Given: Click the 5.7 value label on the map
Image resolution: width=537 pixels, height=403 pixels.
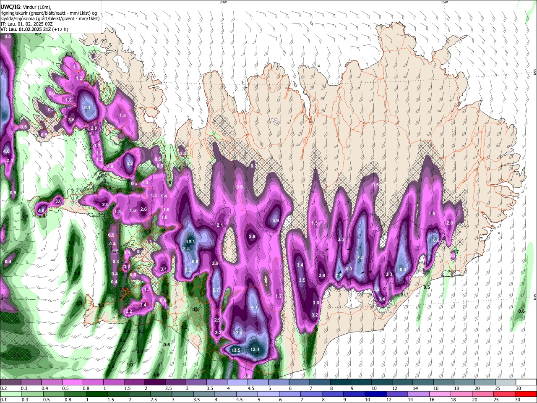Looking at the screenshot, I should coord(216,290).
